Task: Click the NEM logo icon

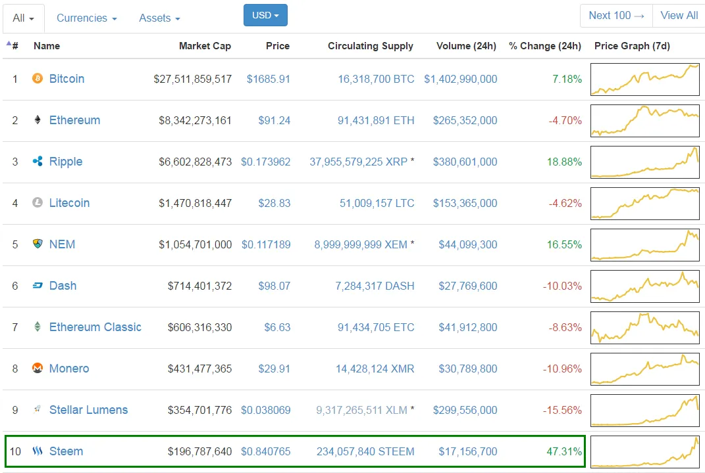Action: point(38,244)
